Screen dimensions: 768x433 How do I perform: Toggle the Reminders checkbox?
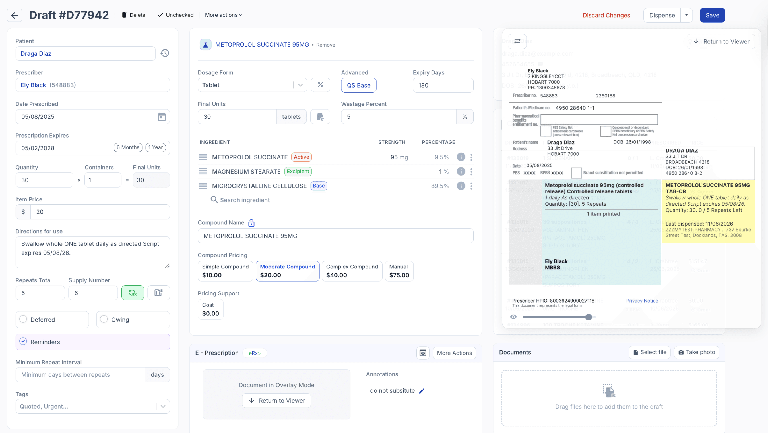click(x=23, y=341)
